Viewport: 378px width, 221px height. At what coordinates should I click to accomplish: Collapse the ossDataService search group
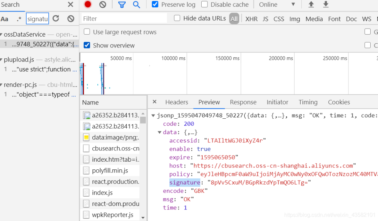[1, 35]
